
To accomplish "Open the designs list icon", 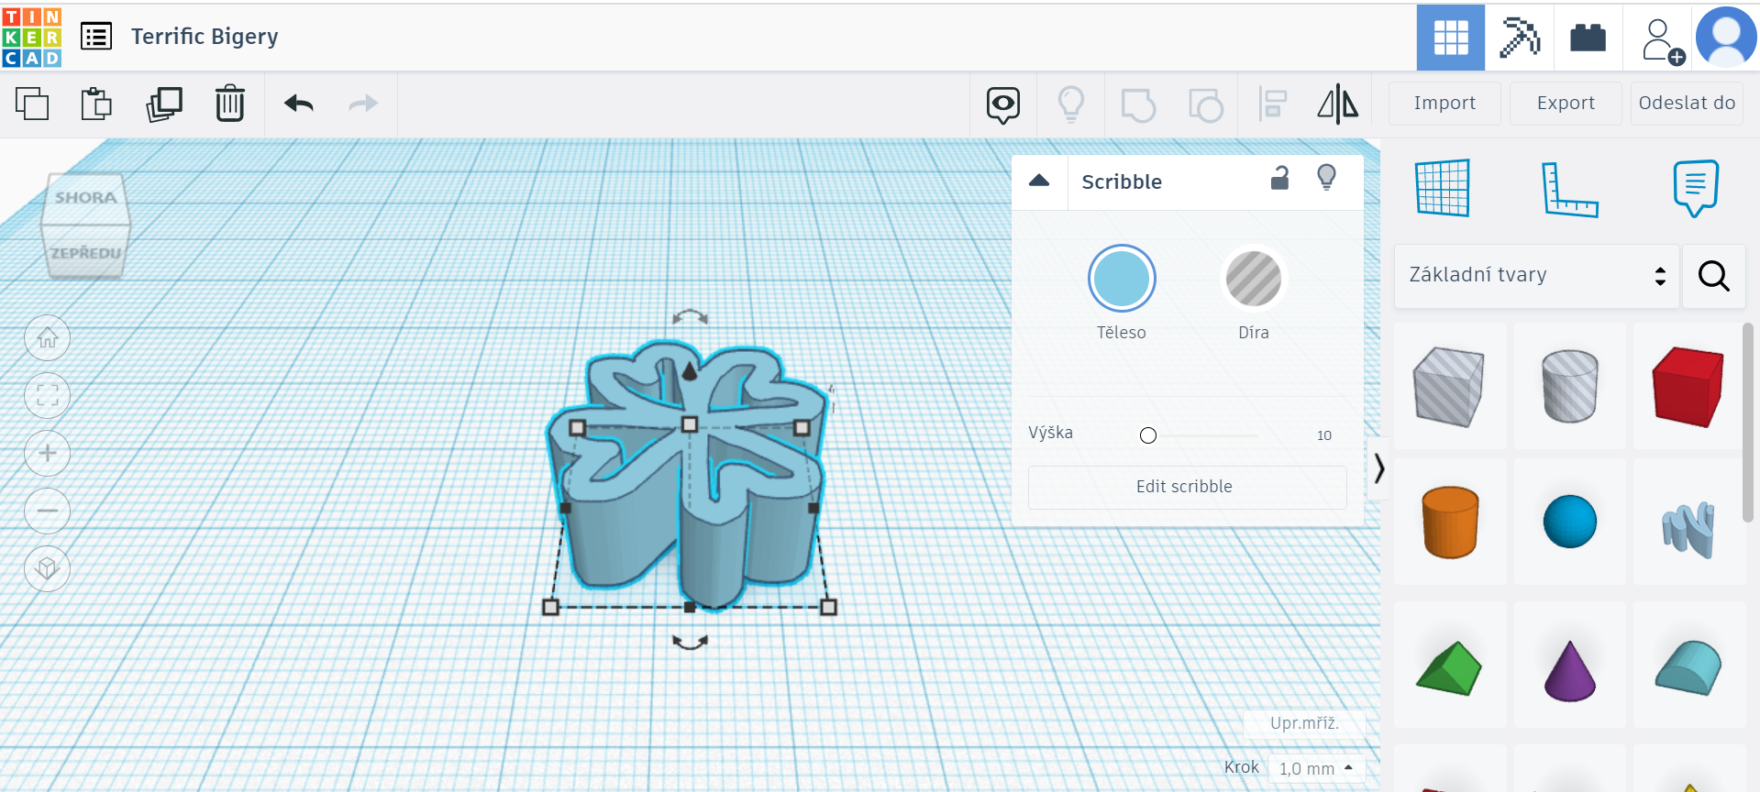I will (96, 37).
